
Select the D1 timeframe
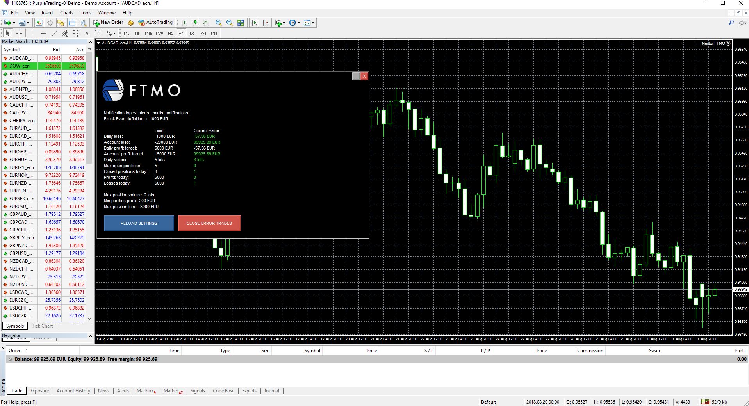pyautogui.click(x=192, y=33)
